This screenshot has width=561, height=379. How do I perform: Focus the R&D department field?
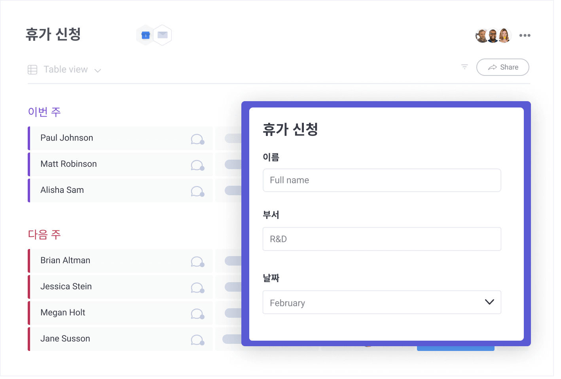(382, 239)
